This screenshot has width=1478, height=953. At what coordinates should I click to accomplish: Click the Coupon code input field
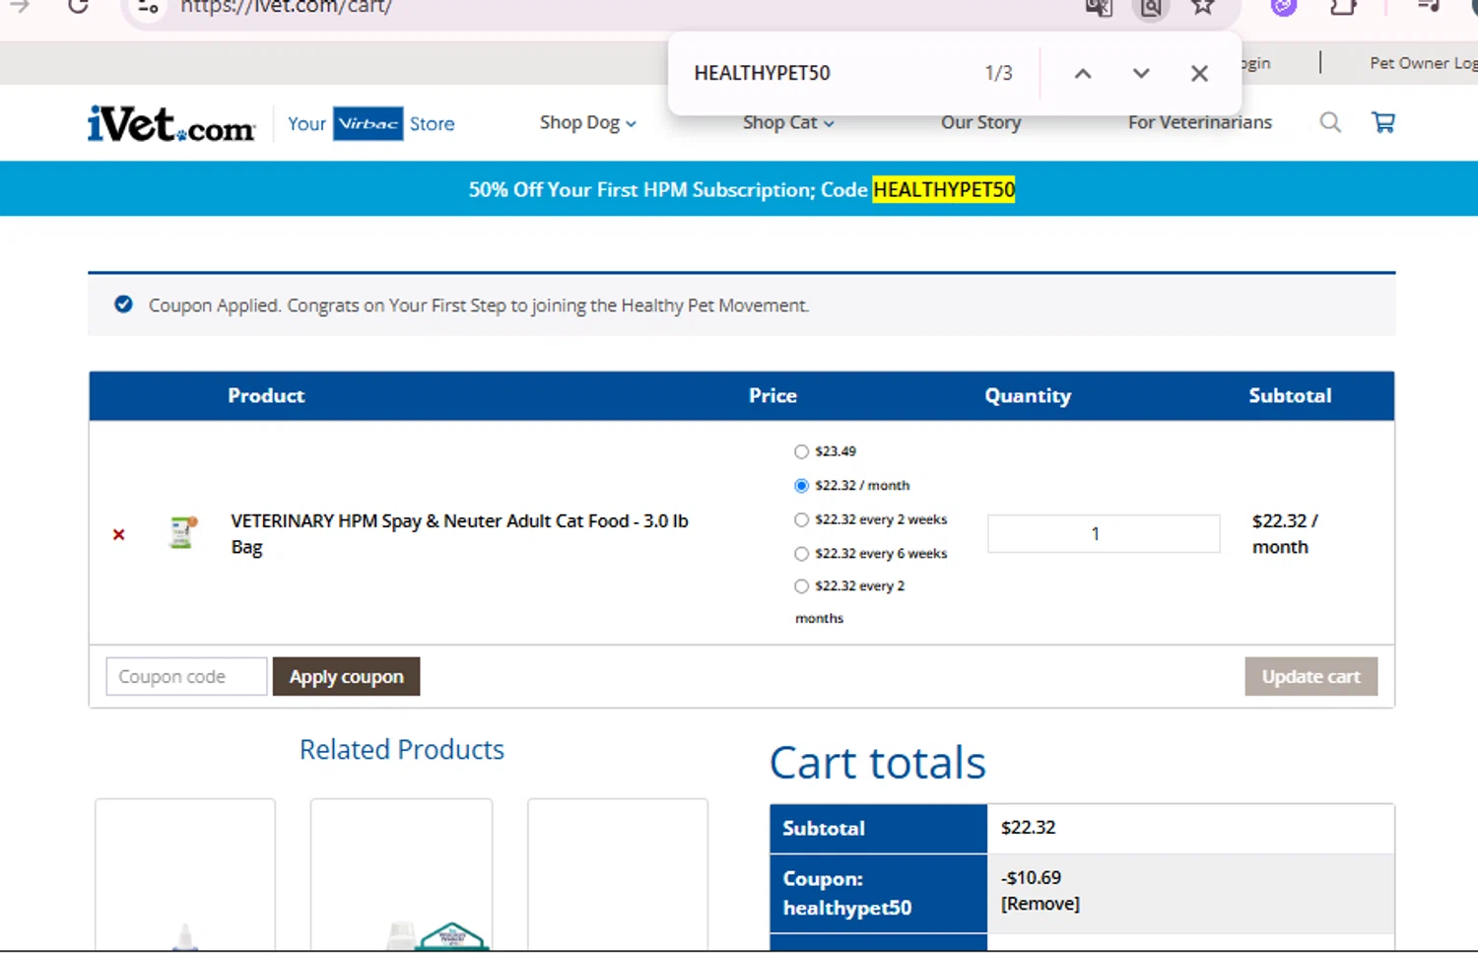[186, 677]
